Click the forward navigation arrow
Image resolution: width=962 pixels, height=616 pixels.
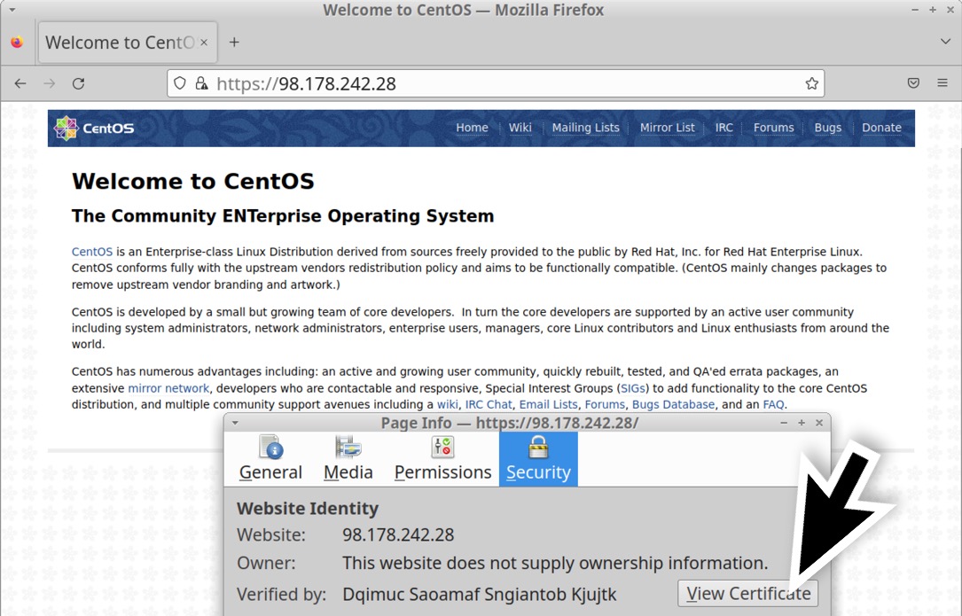(50, 83)
